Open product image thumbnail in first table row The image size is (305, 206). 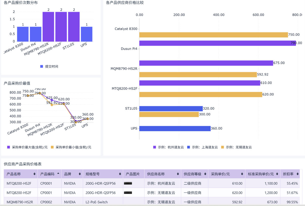pos(128,183)
